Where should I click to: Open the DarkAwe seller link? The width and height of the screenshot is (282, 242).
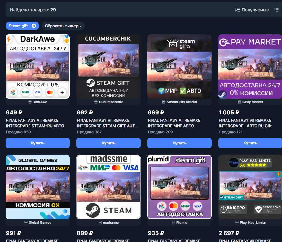pos(38,102)
